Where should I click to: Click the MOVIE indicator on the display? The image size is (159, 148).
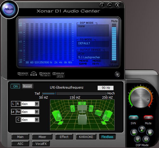click(84, 61)
